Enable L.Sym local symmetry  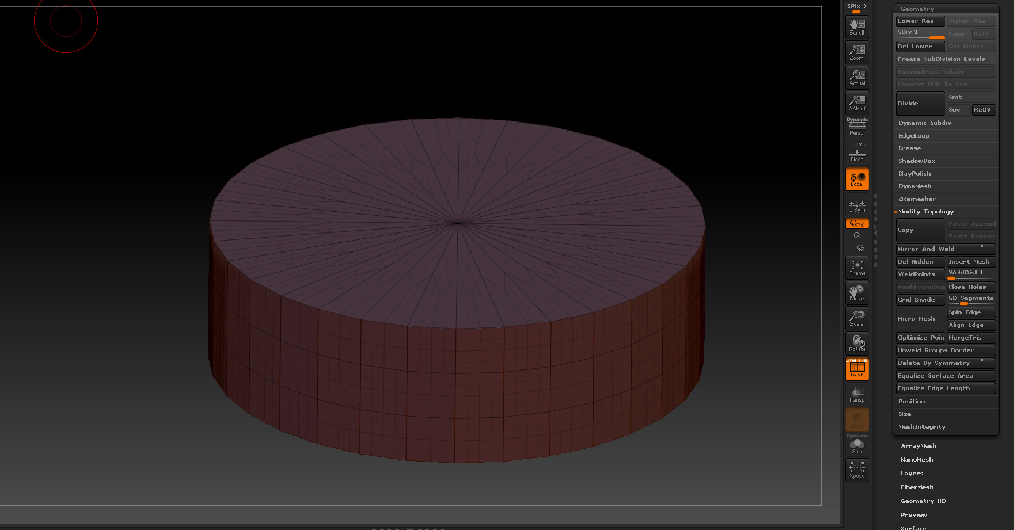[857, 205]
